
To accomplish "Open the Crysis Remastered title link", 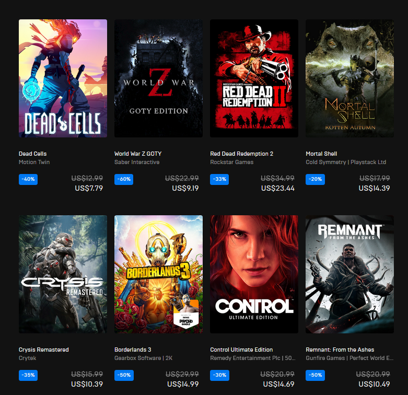I will tap(44, 350).
